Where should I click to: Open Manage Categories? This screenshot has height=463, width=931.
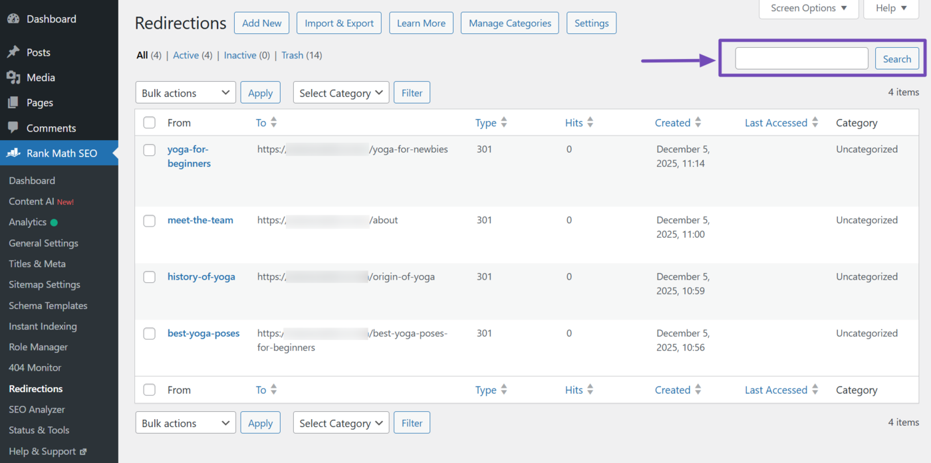509,23
